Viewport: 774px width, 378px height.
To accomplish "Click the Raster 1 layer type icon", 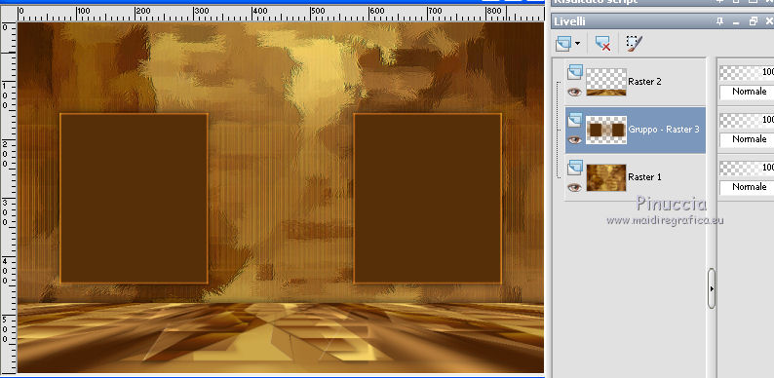I will 574,168.
